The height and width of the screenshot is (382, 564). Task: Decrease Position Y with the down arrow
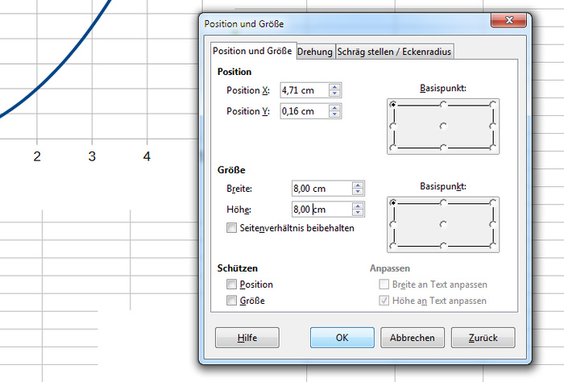[x=334, y=114]
